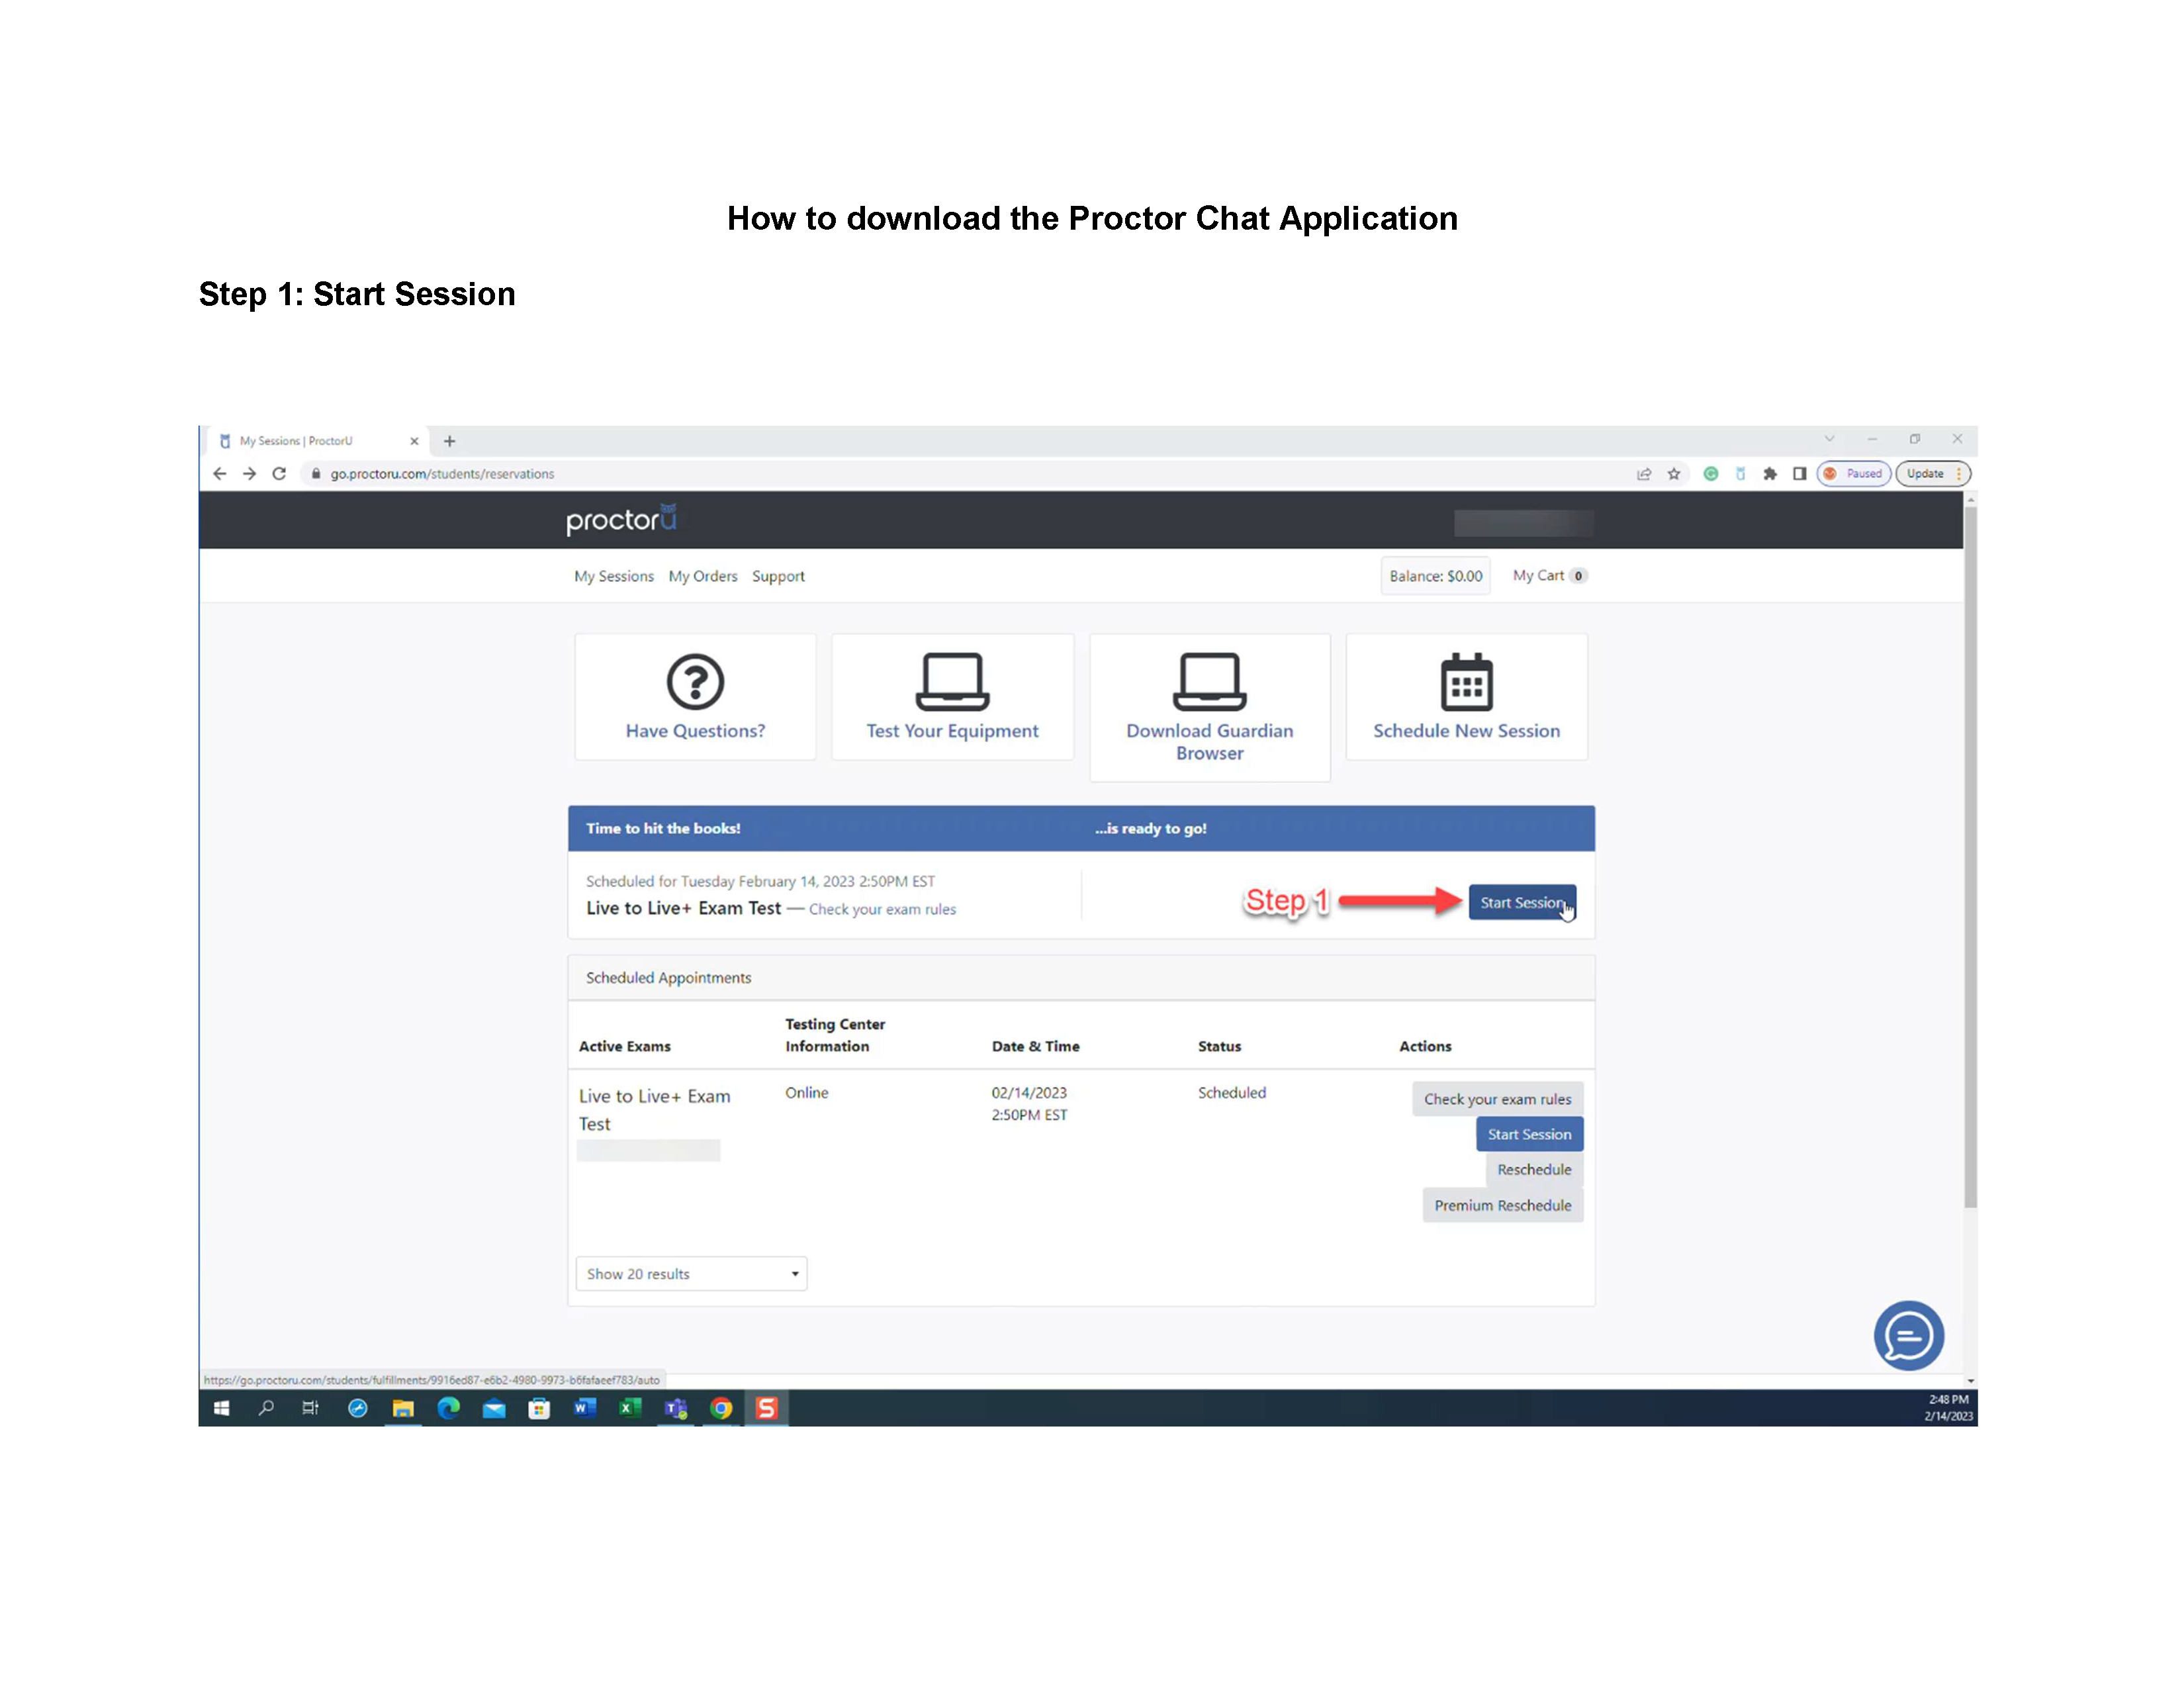The image size is (2184, 1688).
Task: Click the Schedule New Session calendar icon
Action: pyautogui.click(x=1466, y=681)
